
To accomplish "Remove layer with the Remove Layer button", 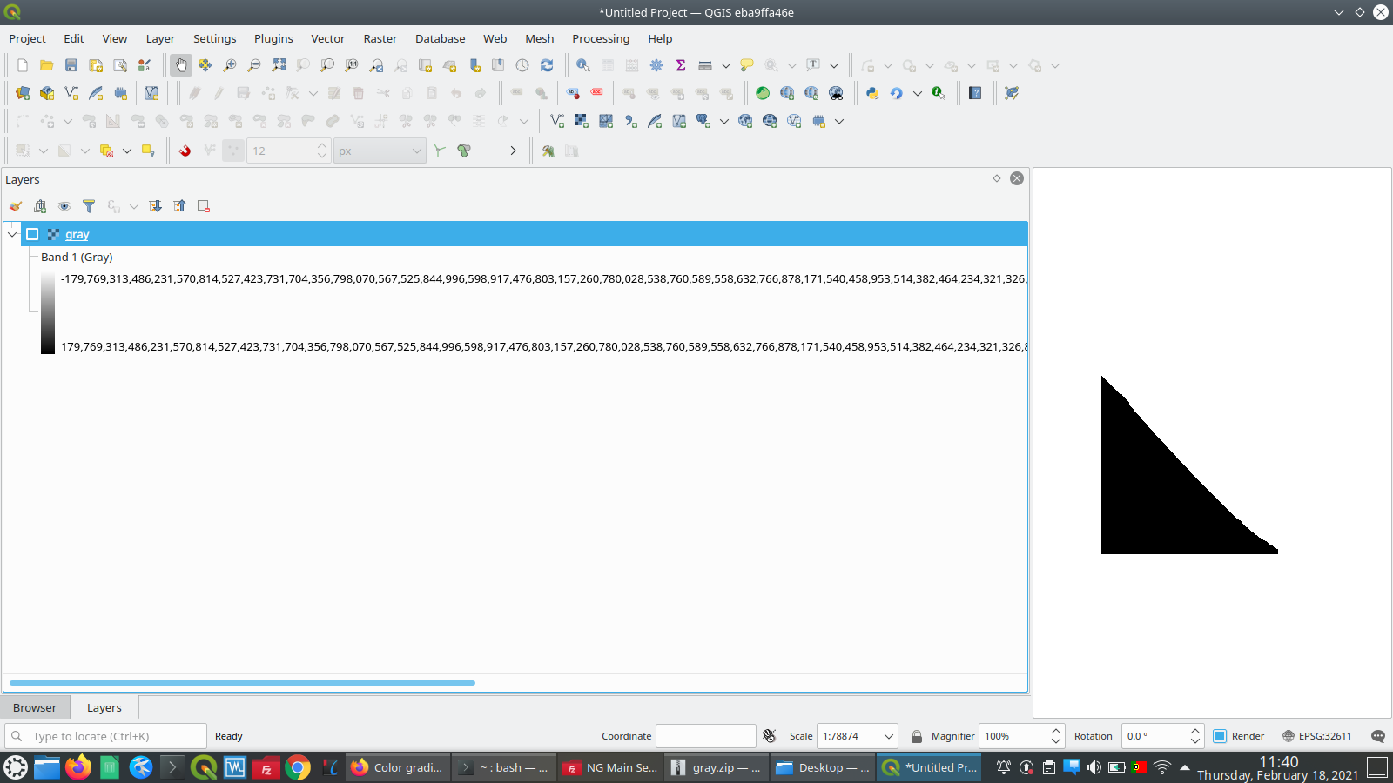I will pyautogui.click(x=204, y=206).
